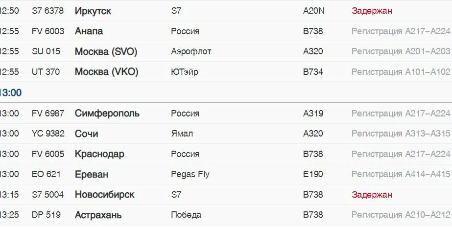This screenshot has height=227, width=452.
Task: Click the Pegas Fly airline name
Action: (x=190, y=174)
